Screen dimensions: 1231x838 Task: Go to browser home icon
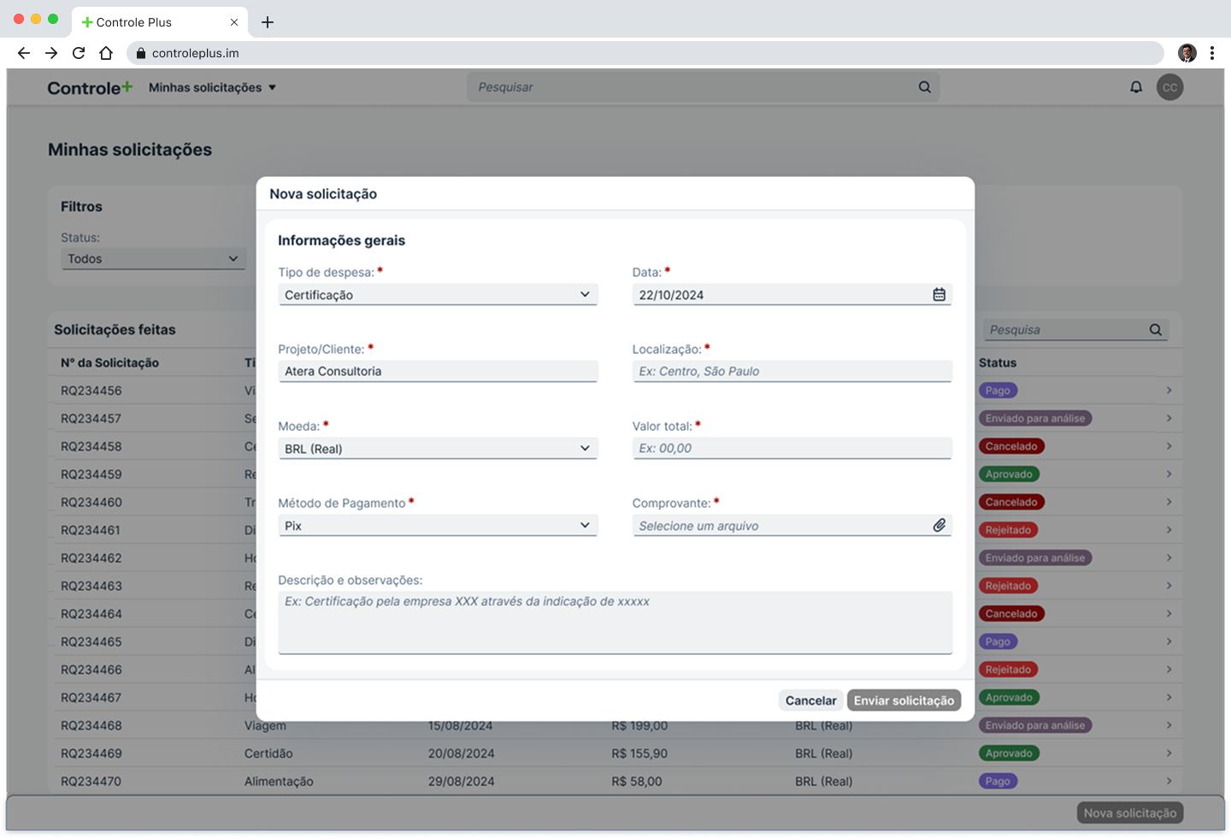[x=106, y=53]
